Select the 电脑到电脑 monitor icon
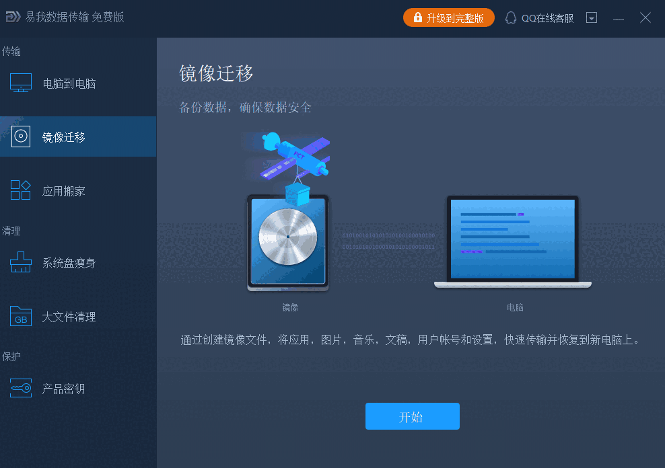The height and width of the screenshot is (468, 665). coord(20,82)
